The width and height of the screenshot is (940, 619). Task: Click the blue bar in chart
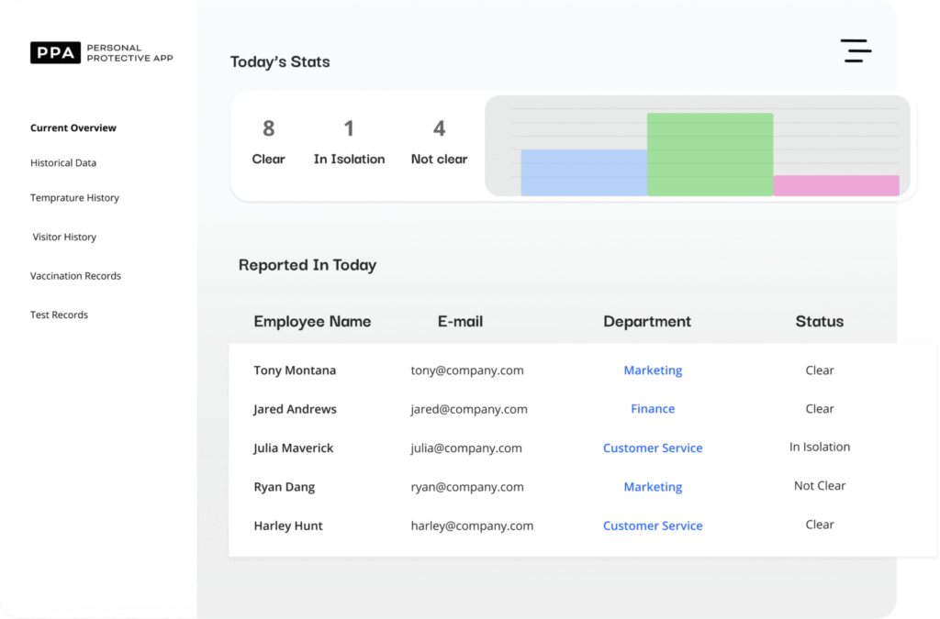point(583,172)
